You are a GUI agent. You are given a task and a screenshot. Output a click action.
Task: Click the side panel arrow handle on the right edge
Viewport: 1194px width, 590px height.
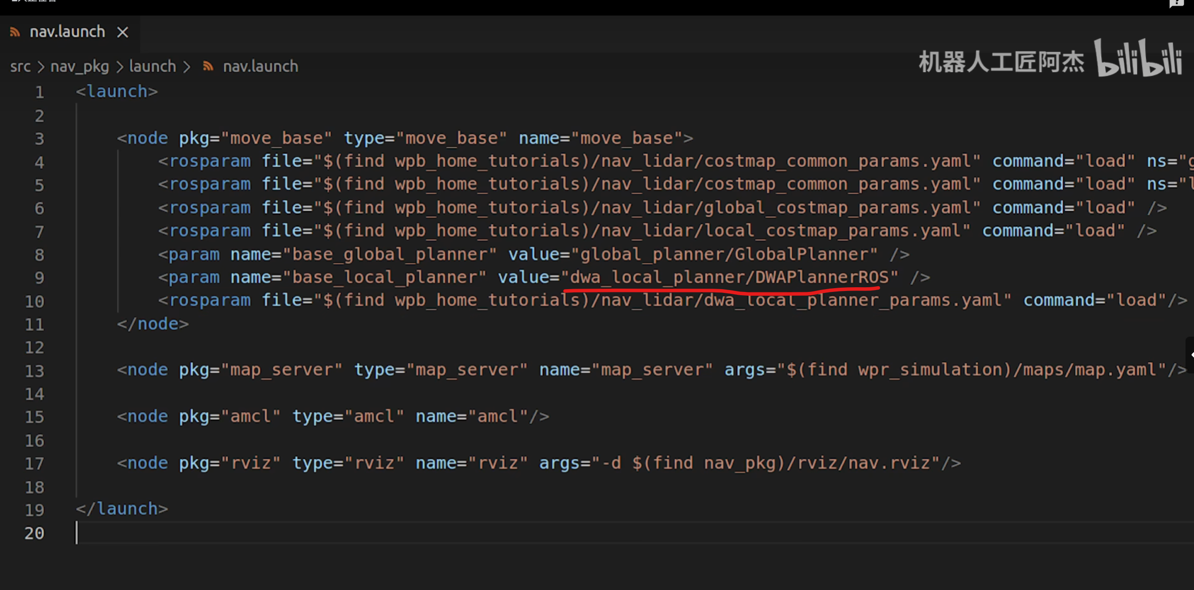(1190, 355)
